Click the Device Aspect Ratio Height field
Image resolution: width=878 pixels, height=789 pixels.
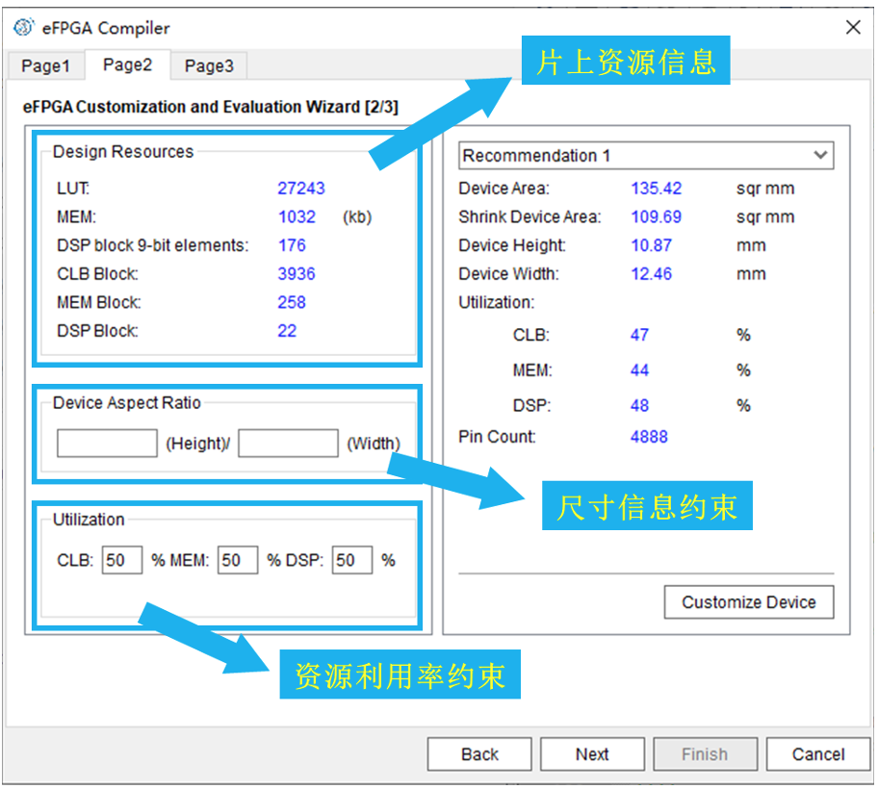tap(107, 444)
